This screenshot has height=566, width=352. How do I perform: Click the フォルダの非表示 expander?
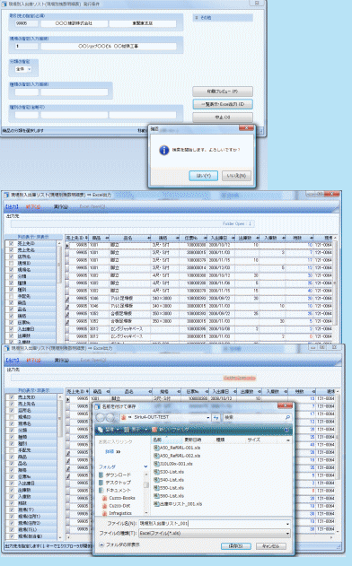(101, 544)
